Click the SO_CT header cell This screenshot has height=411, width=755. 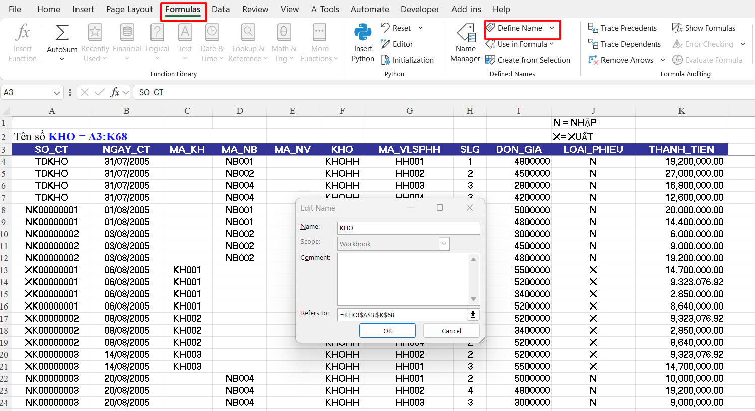pos(51,149)
